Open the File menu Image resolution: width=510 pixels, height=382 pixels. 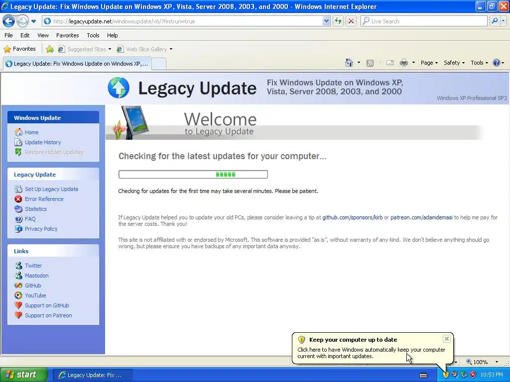point(9,35)
